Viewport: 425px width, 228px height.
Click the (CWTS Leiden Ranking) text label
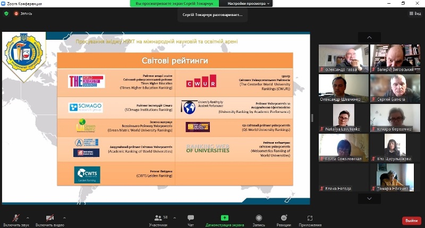(x=154, y=176)
